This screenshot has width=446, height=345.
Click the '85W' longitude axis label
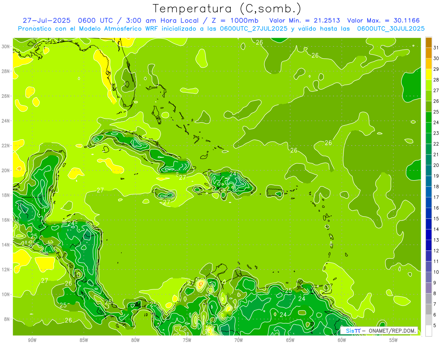(x=84, y=340)
